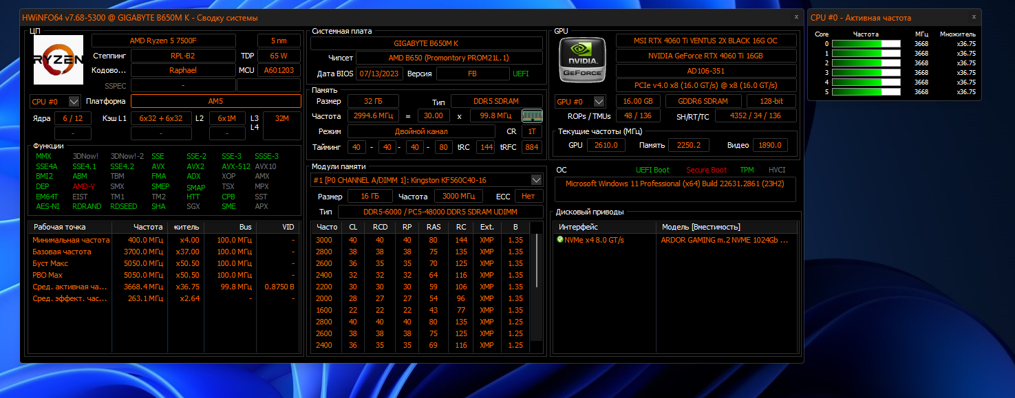Click the BIOS date 07/13/2023 field
Viewport: 1015px width, 398px height.
pos(380,74)
